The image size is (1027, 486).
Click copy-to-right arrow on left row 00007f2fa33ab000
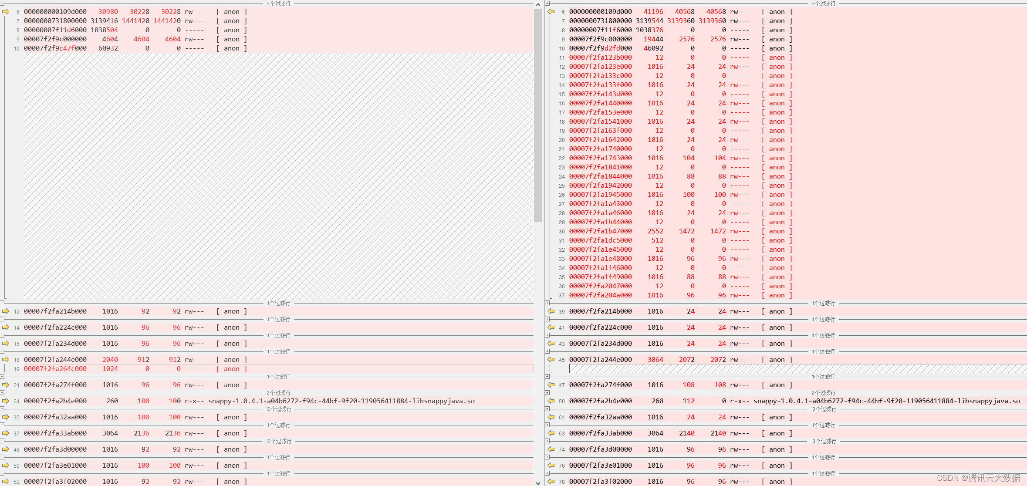(6, 433)
